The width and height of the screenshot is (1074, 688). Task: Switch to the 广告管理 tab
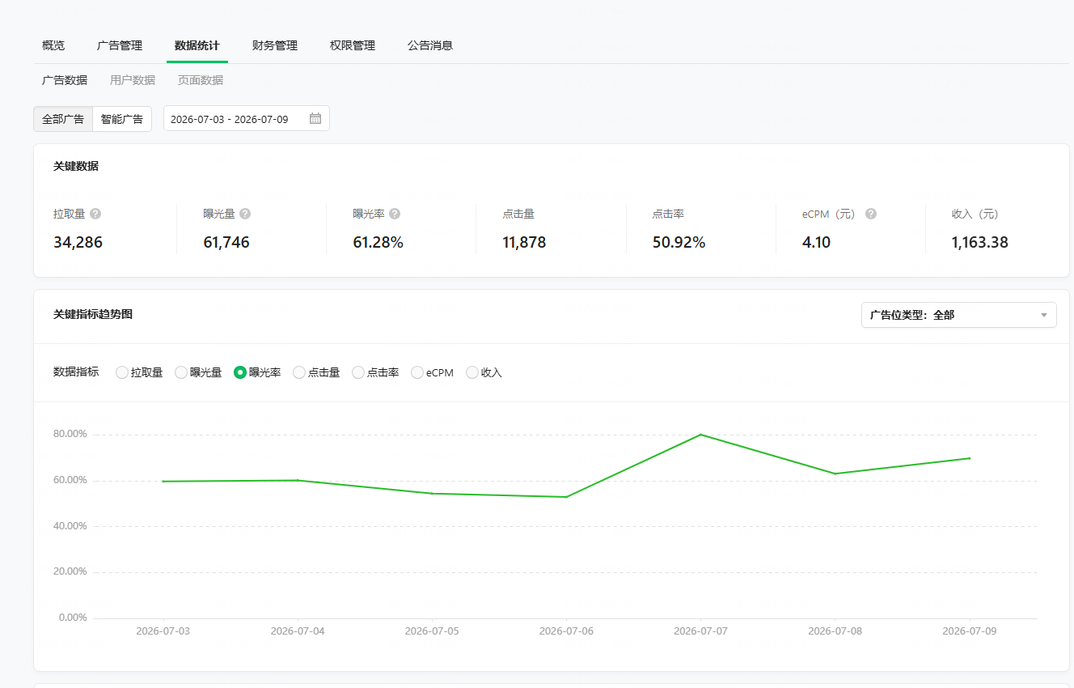(x=120, y=45)
